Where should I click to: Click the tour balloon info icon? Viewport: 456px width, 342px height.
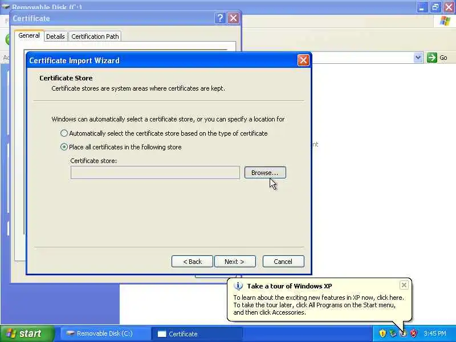pyautogui.click(x=238, y=286)
